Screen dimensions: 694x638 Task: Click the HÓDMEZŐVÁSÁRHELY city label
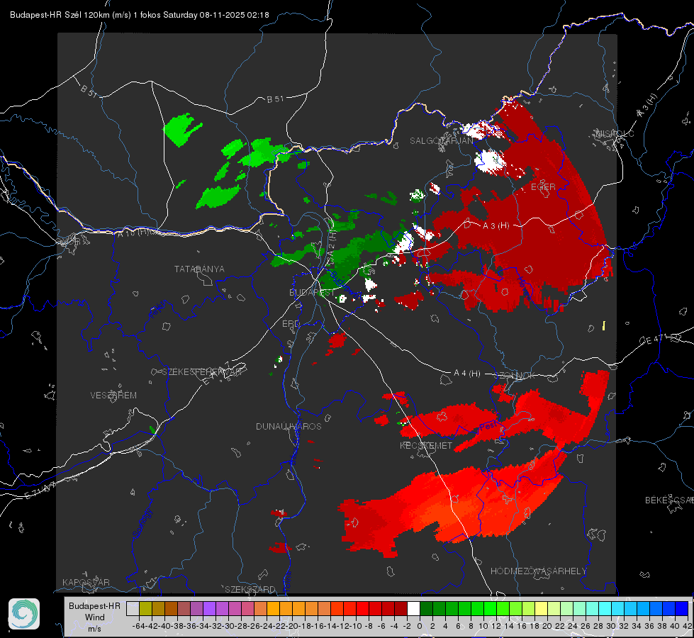[538, 571]
